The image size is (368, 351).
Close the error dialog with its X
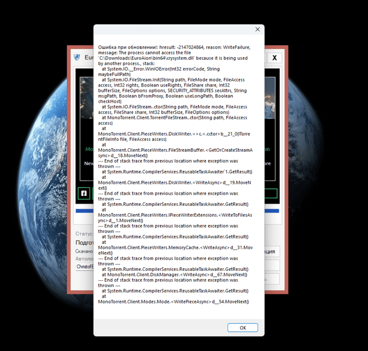pyautogui.click(x=257, y=29)
